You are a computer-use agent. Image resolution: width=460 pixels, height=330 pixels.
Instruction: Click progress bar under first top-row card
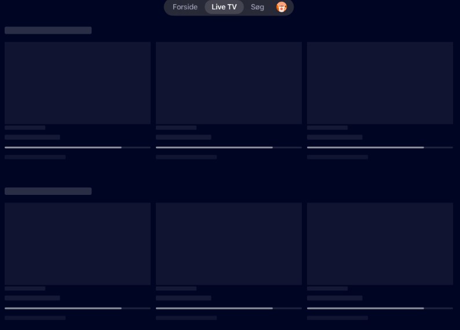click(x=78, y=147)
